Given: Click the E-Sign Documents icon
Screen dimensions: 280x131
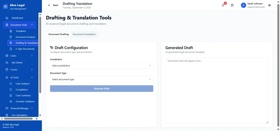Looking at the screenshot, I should click(x=11, y=49).
